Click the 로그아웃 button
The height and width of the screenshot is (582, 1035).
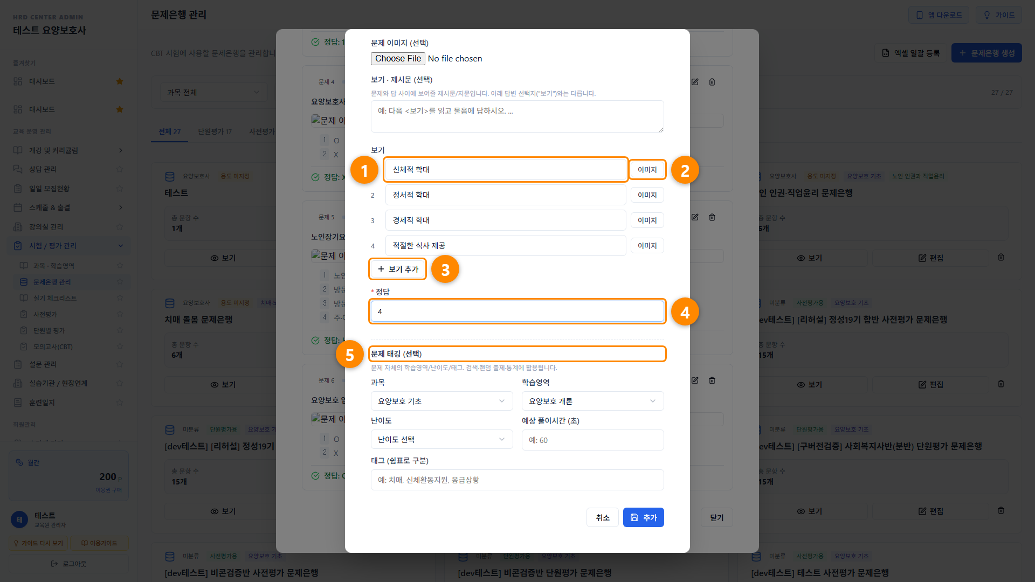69,564
